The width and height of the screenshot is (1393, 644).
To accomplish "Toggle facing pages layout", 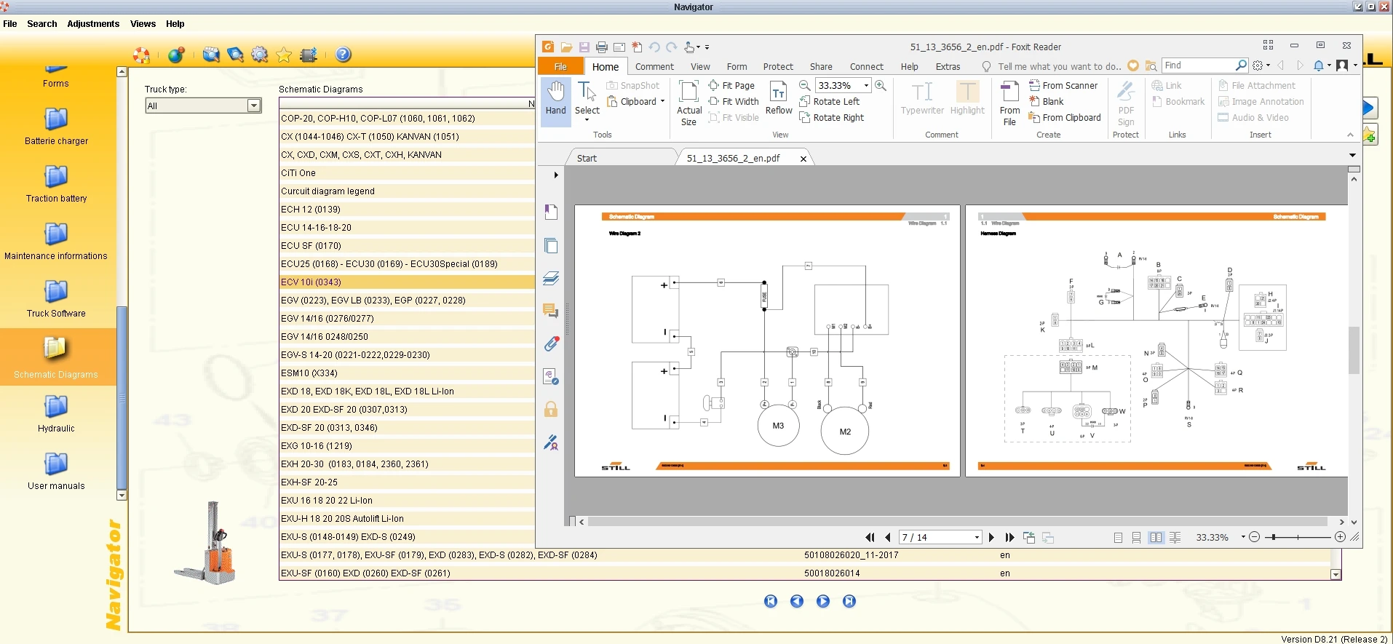I will tap(1156, 538).
